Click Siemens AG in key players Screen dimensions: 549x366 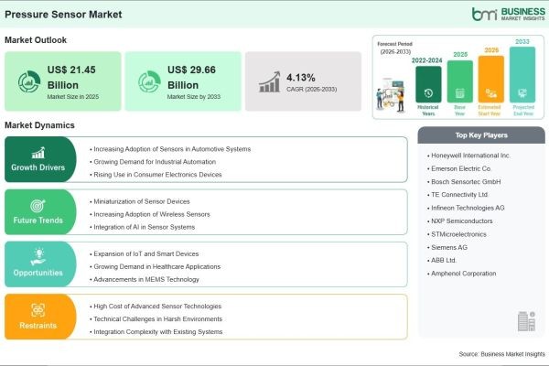[447, 247]
